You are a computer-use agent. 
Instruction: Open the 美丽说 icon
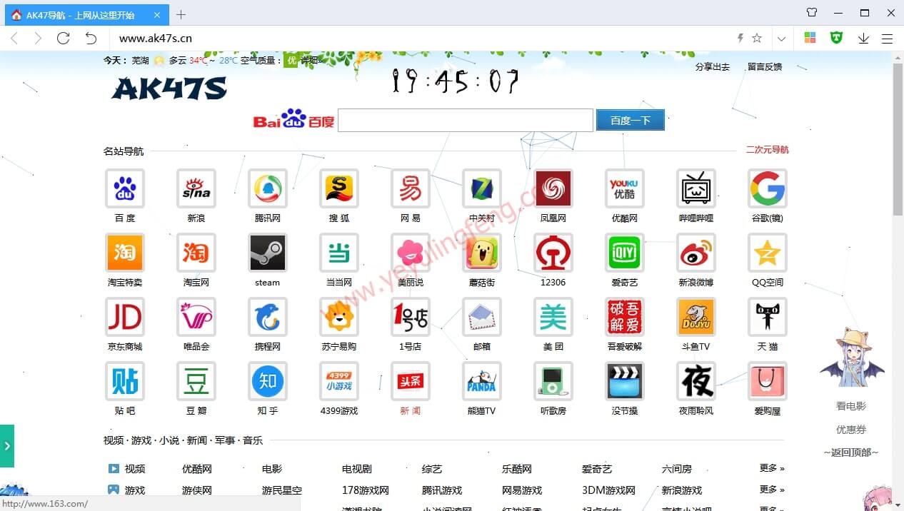[411, 253]
